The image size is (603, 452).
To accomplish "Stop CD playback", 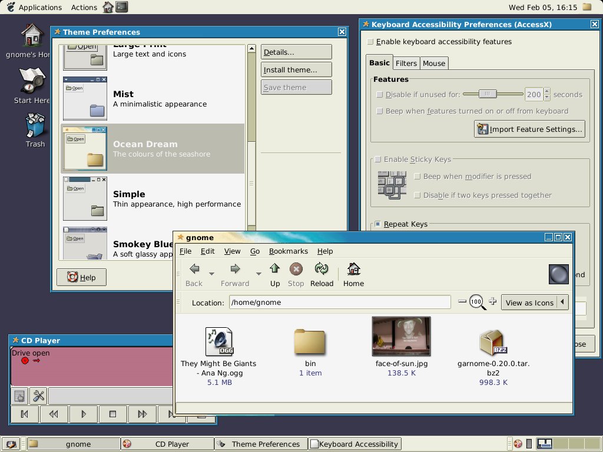I will 112,414.
